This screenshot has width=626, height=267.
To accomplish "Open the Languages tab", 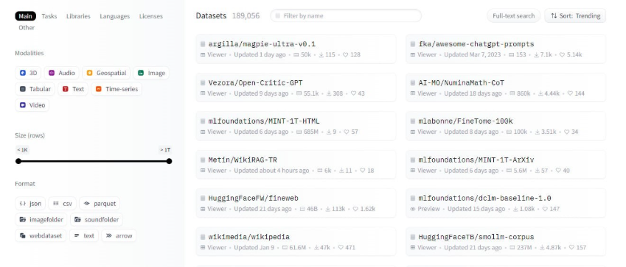I will pyautogui.click(x=114, y=16).
